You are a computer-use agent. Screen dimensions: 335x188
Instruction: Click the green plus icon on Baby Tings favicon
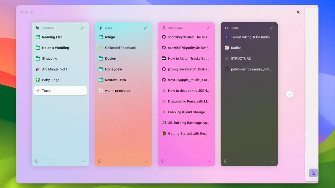pyautogui.click(x=38, y=80)
